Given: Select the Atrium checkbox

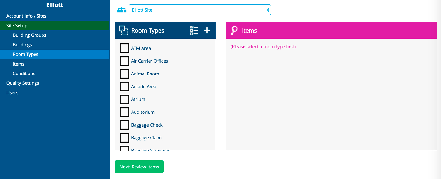Looking at the screenshot, I should coord(125,99).
